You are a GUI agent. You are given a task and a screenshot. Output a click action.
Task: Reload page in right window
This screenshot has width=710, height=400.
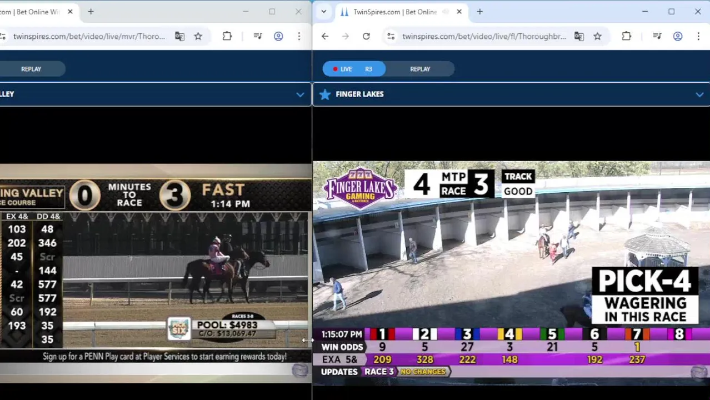click(x=366, y=36)
